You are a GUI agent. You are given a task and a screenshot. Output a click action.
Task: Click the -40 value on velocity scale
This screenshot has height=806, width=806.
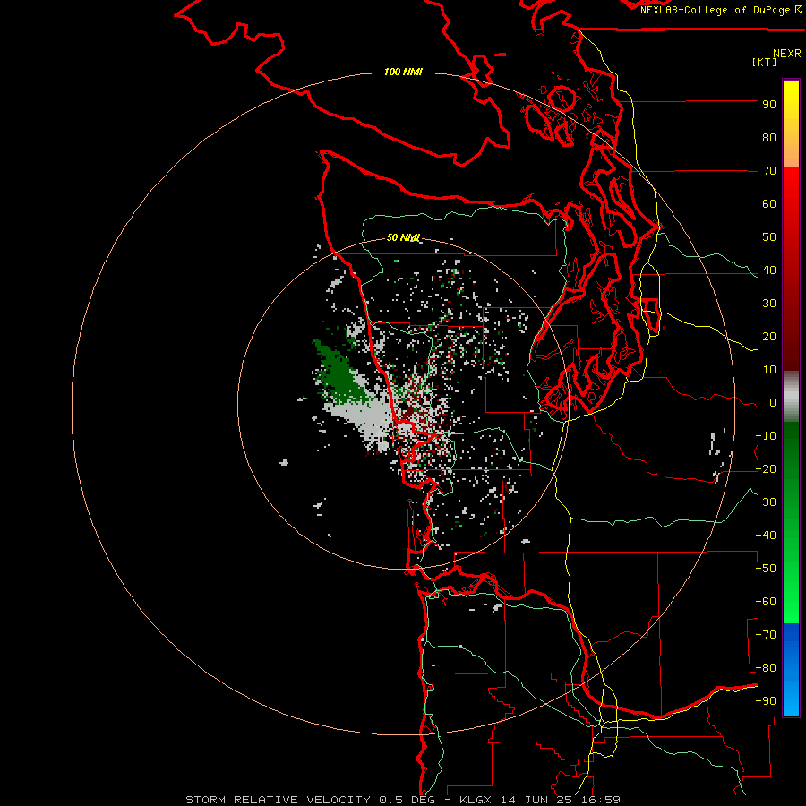[766, 536]
